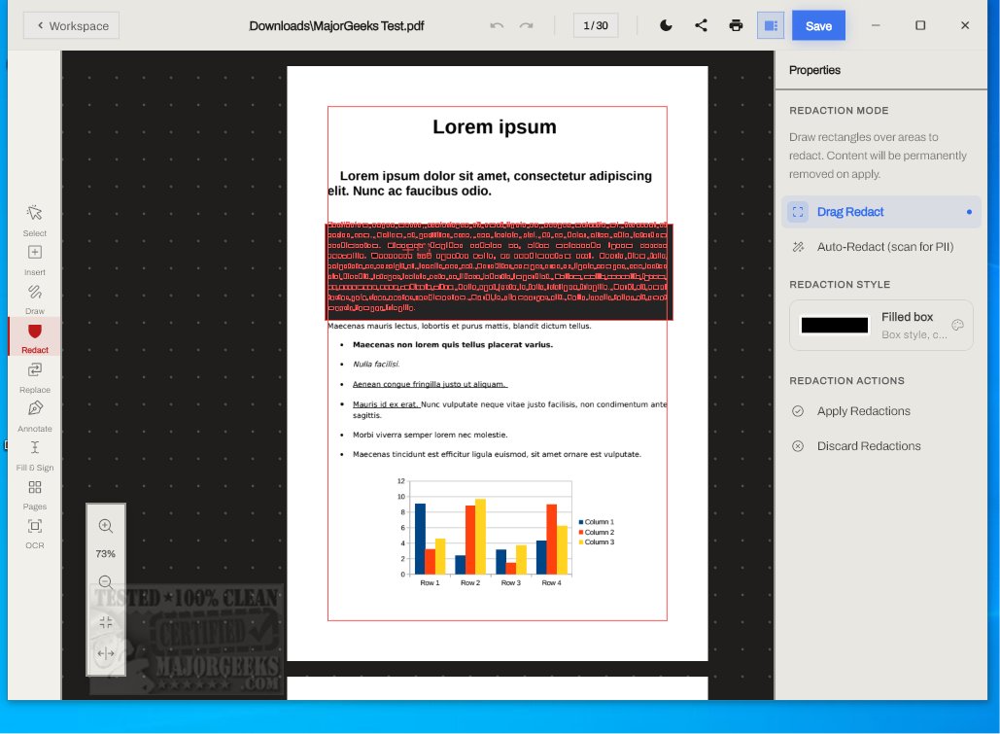Click the bold 'Lorem ipsum dolor sit amet' subtitle

click(490, 183)
